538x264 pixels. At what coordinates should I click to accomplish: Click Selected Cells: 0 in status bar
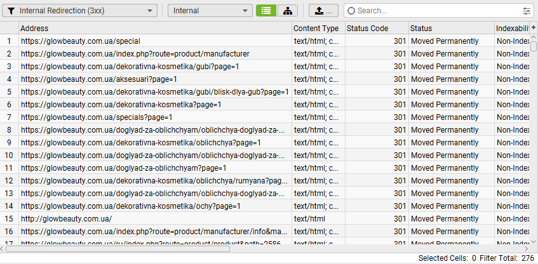(x=447, y=258)
